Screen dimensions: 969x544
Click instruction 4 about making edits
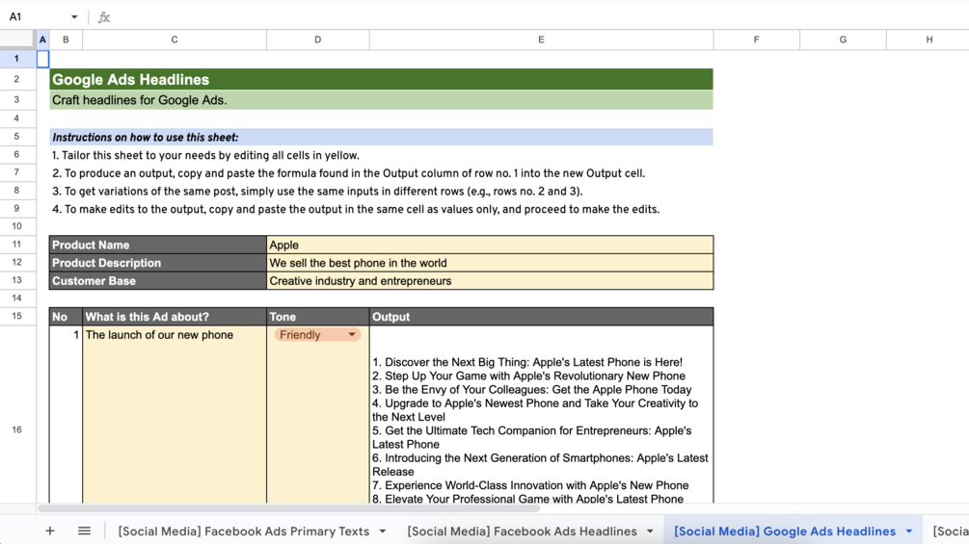[x=356, y=209]
